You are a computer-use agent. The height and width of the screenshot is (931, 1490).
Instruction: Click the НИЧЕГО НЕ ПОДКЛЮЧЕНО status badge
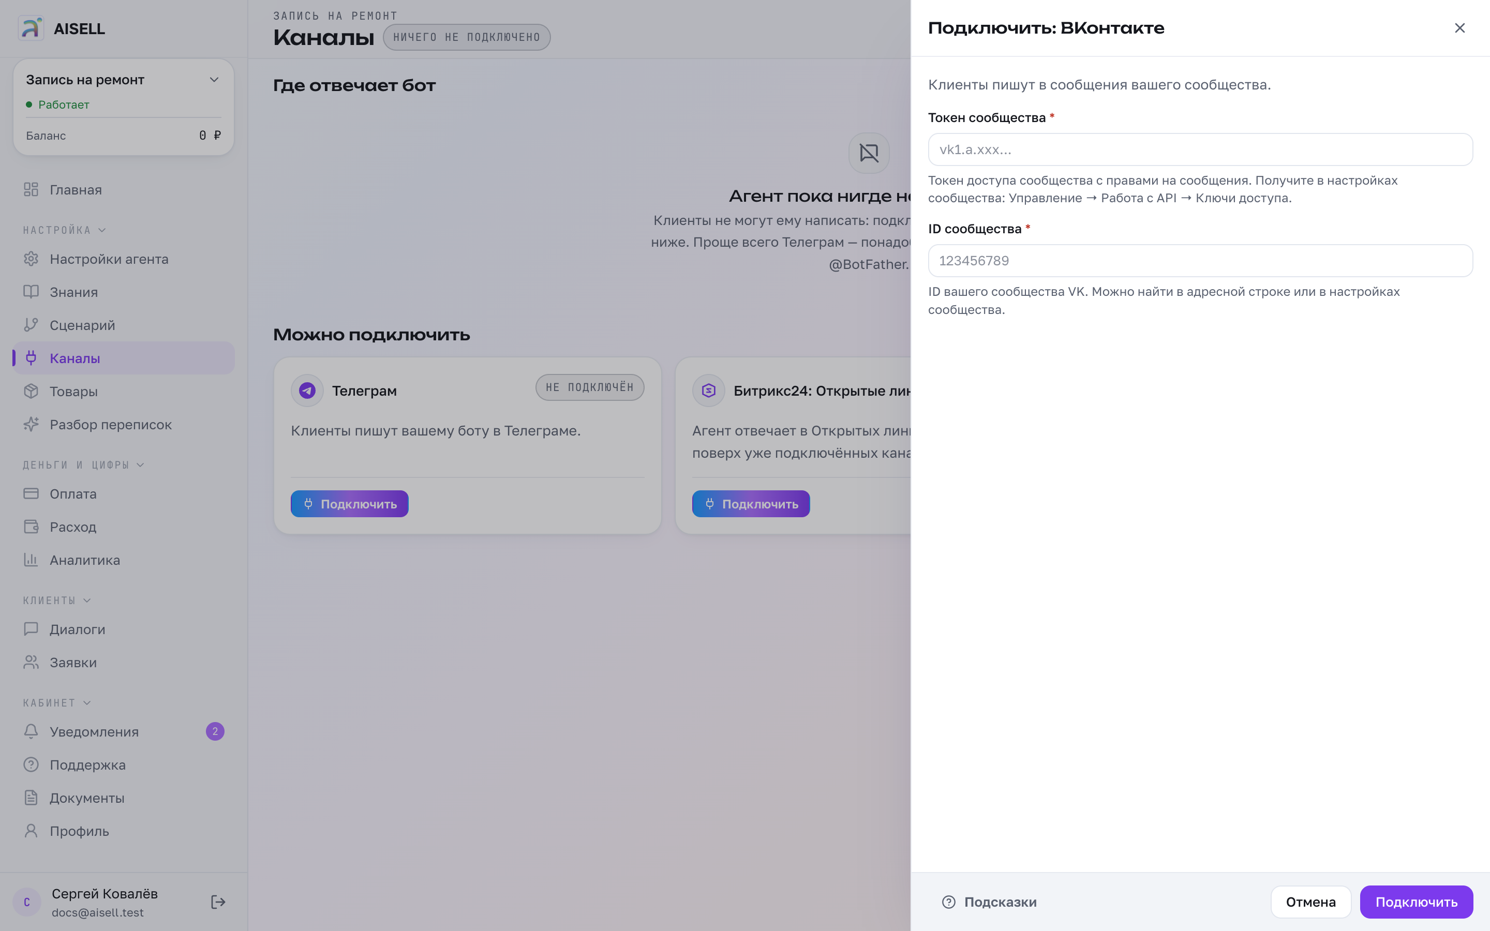point(467,37)
